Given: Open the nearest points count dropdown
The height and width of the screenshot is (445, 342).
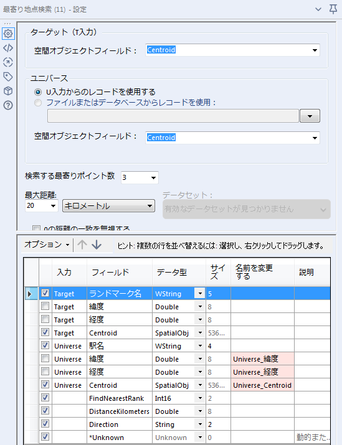Looking at the screenshot, I should [x=153, y=177].
